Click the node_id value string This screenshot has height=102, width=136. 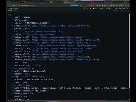pyautogui.click(x=37, y=23)
